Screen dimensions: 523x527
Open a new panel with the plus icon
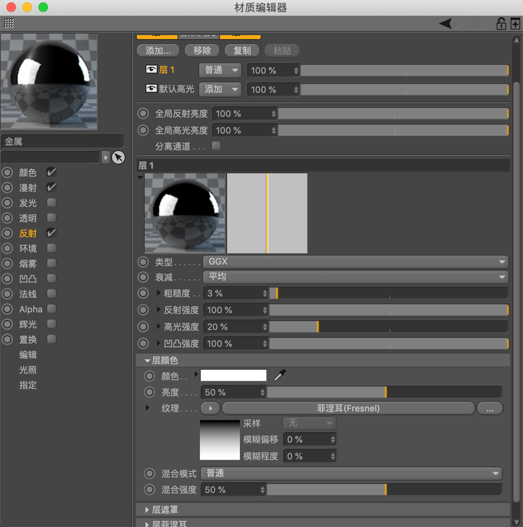[514, 24]
